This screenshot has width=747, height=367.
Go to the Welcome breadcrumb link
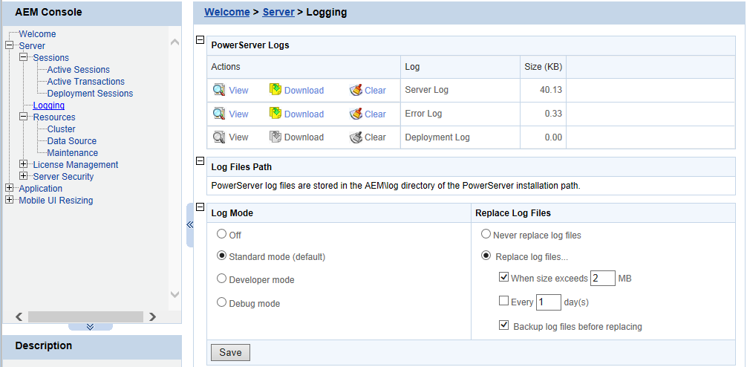pyautogui.click(x=226, y=12)
